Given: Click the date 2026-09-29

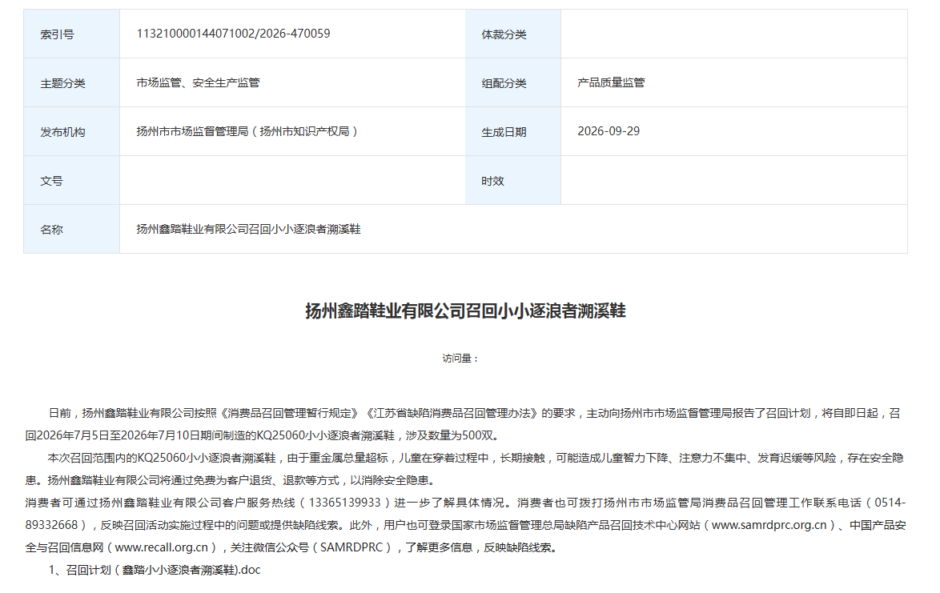Looking at the screenshot, I should pyautogui.click(x=609, y=131).
